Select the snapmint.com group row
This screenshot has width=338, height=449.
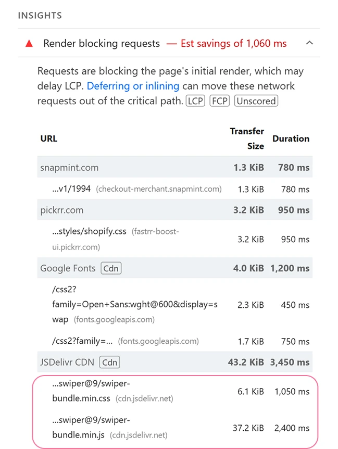69,168
